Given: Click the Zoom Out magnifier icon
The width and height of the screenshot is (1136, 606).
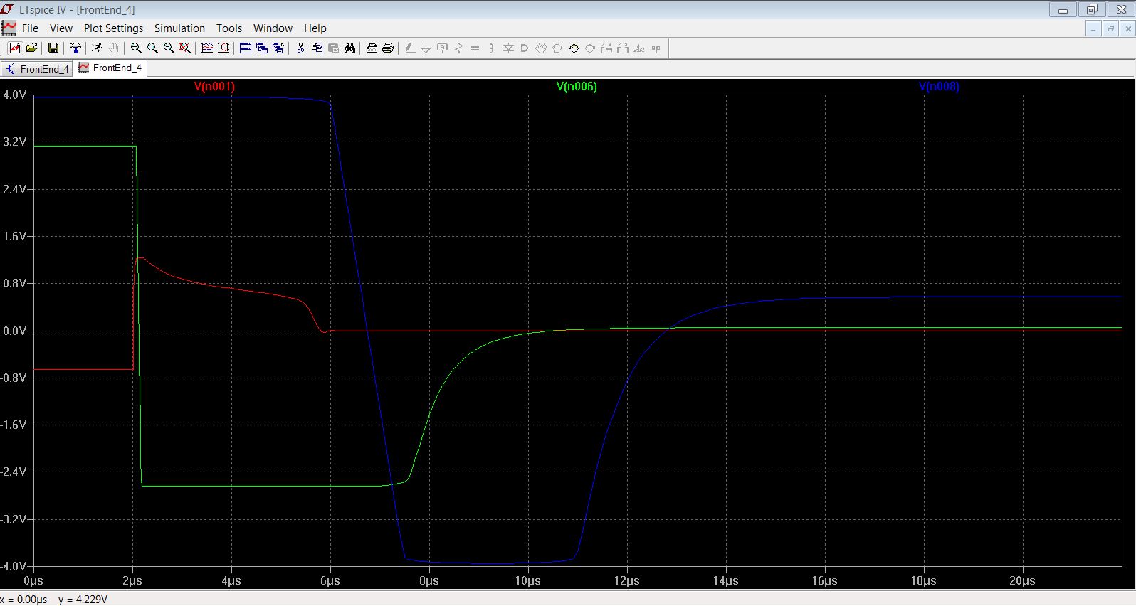Looking at the screenshot, I should click(x=169, y=48).
